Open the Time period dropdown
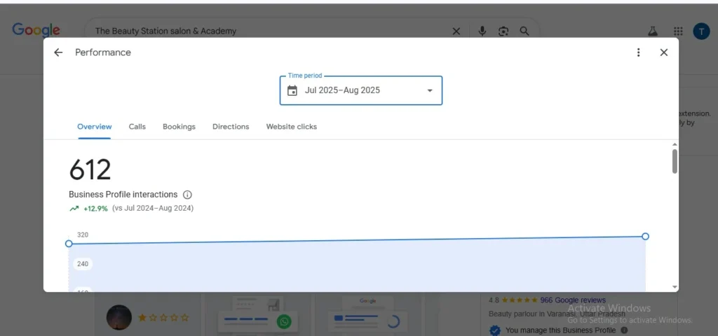The height and width of the screenshot is (336, 718). pyautogui.click(x=430, y=90)
